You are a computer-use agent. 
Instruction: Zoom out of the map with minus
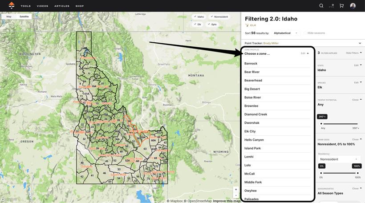click(x=236, y=195)
